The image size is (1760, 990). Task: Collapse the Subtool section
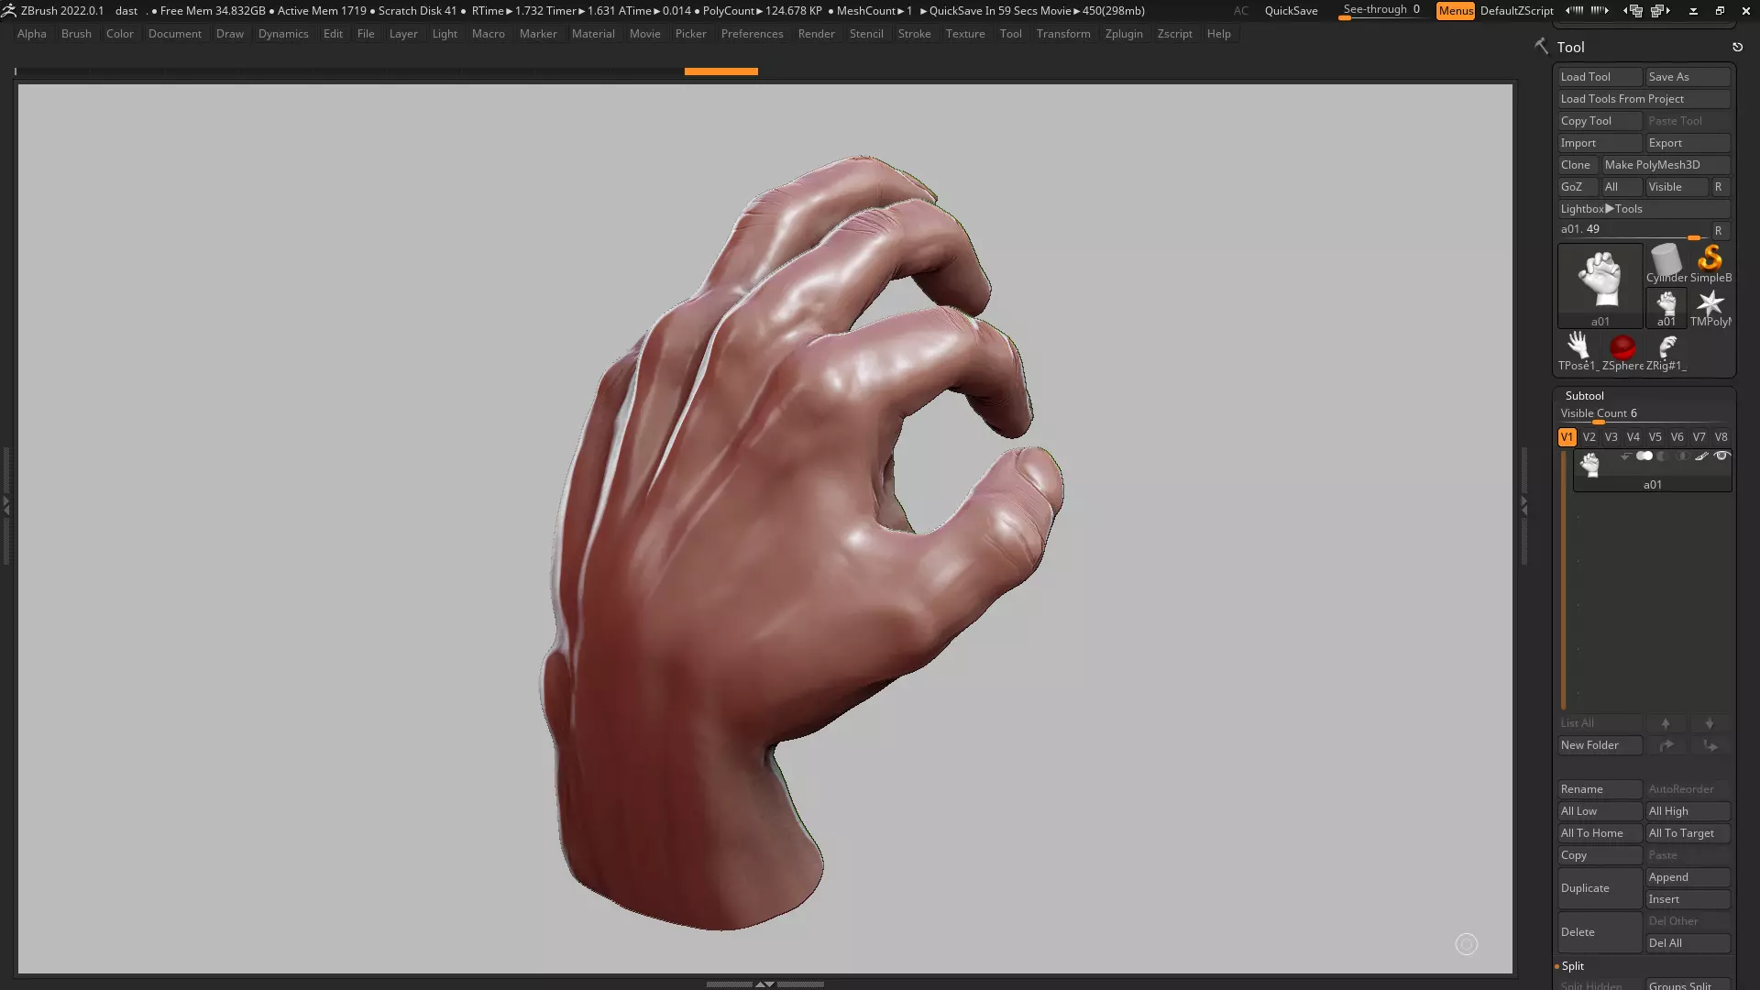coord(1584,396)
